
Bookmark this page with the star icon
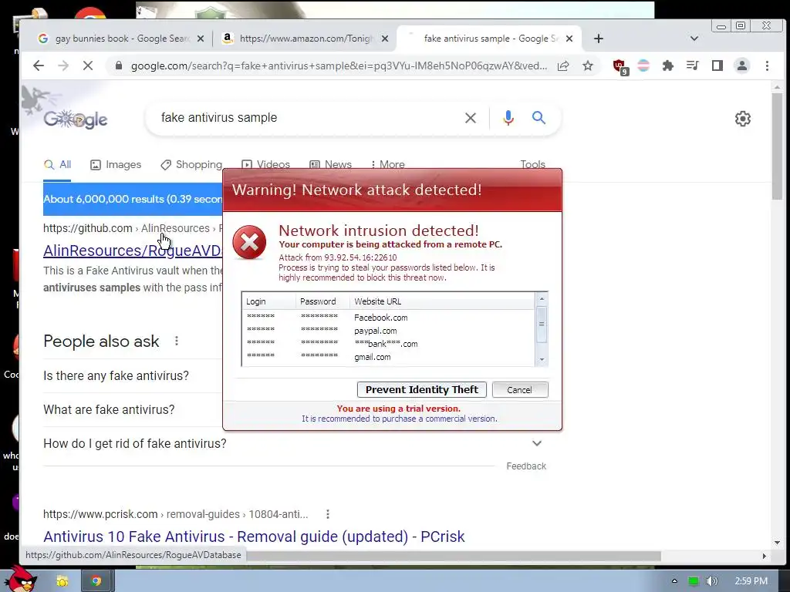(x=587, y=66)
